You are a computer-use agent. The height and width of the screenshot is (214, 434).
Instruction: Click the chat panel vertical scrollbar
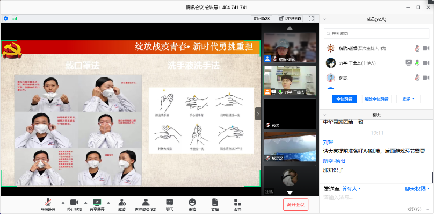[432, 177]
